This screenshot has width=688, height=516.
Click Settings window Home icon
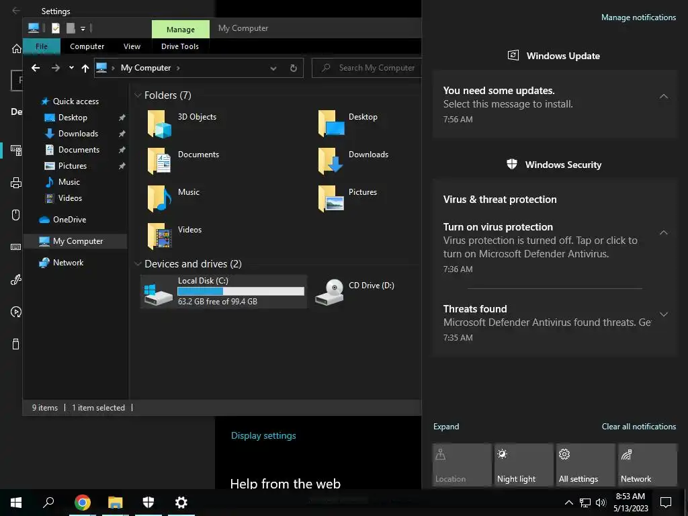(x=16, y=48)
